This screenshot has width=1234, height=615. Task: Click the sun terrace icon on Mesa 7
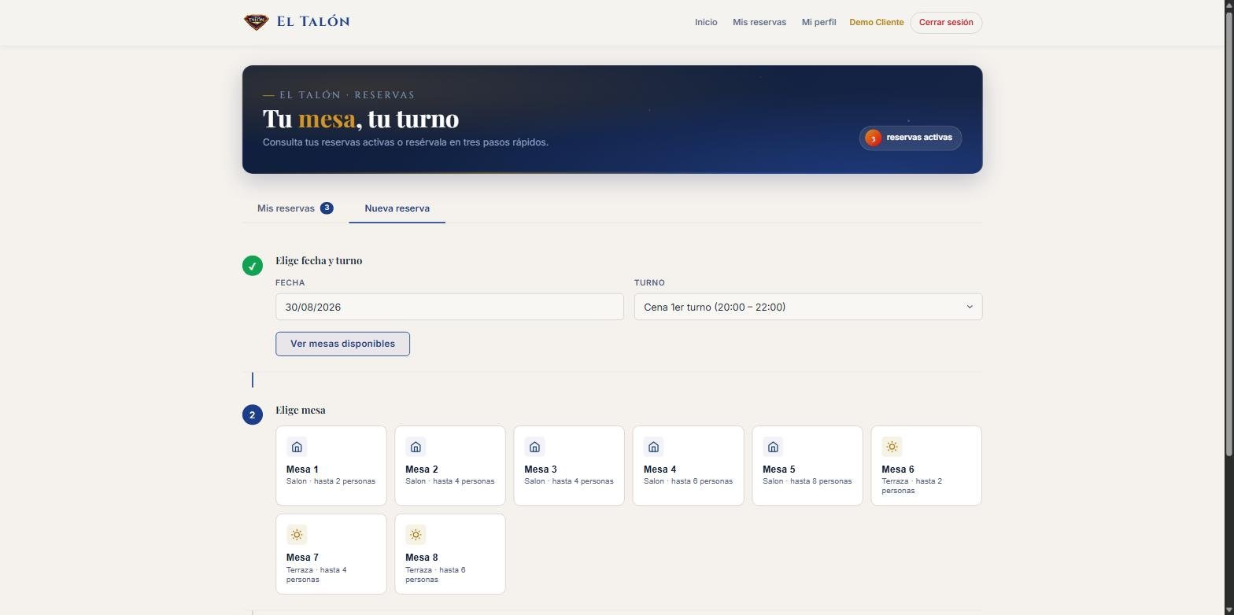coord(297,535)
